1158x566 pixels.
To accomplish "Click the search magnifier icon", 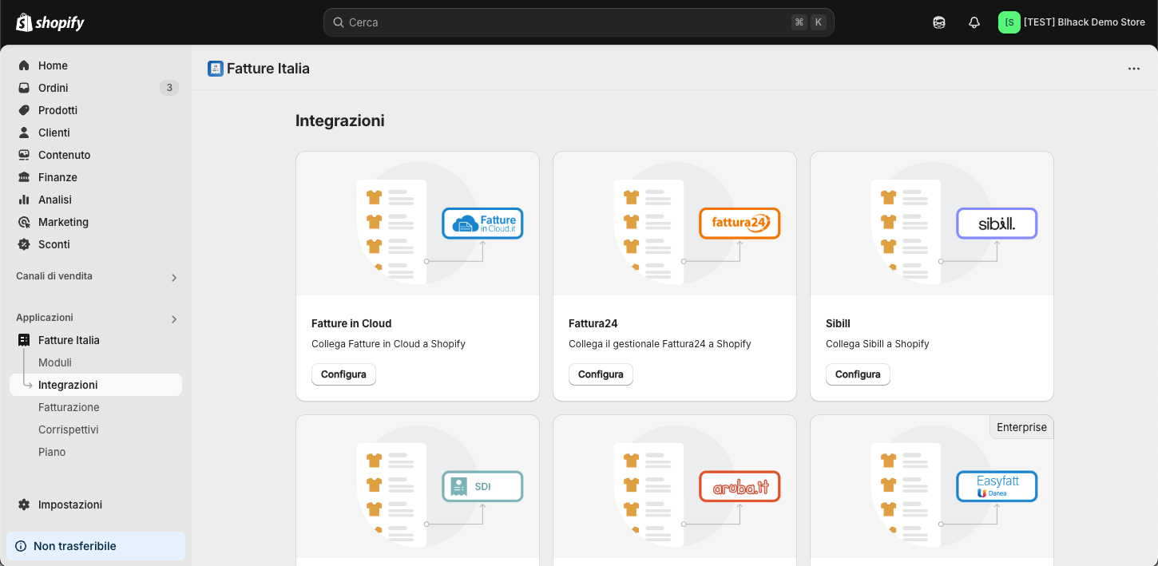I will (x=339, y=22).
